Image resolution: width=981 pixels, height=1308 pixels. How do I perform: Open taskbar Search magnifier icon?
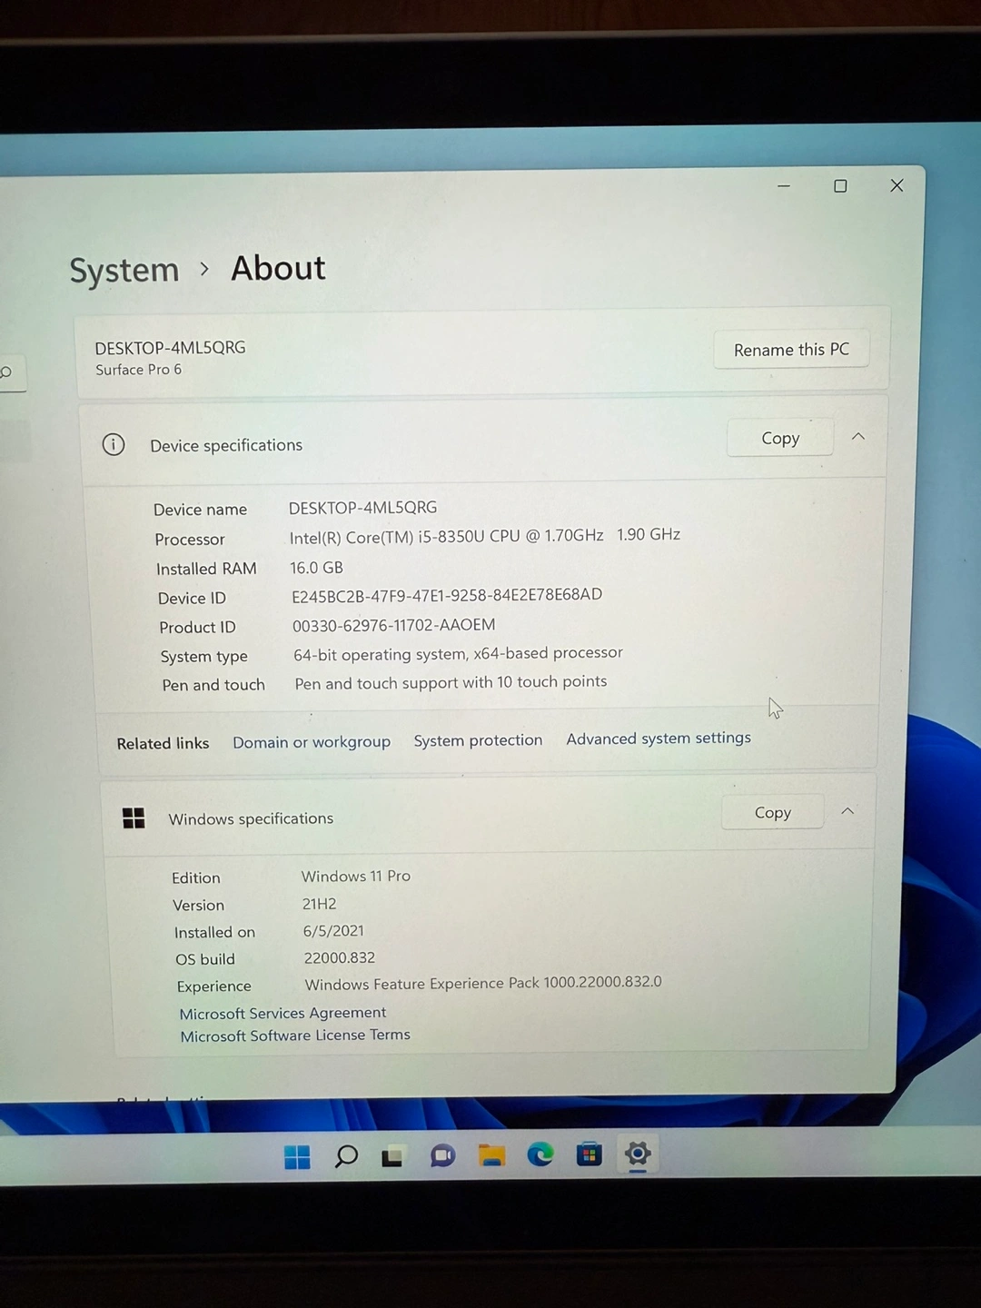click(346, 1156)
